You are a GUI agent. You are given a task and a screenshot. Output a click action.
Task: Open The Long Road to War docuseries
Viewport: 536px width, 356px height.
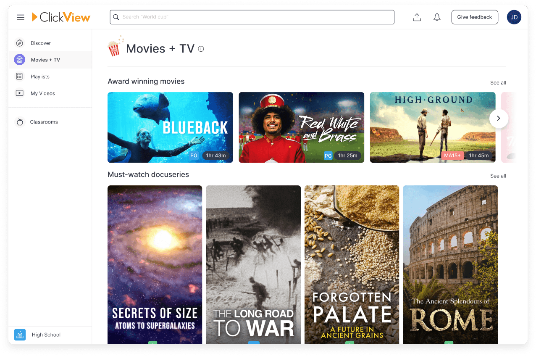coord(253,265)
